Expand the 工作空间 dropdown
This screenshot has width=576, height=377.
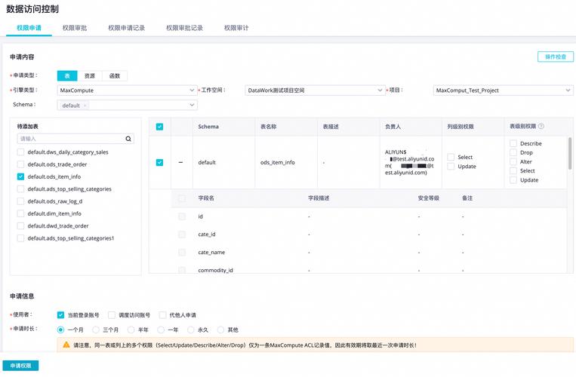coord(315,90)
